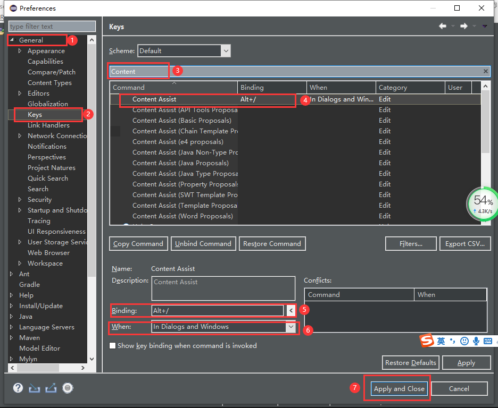Viewport: 498px width, 408px height.
Task: Click the import preferences icon
Action: [34, 388]
